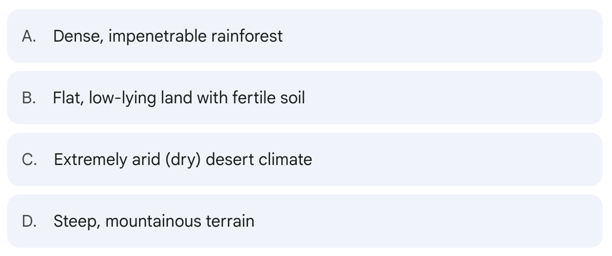This screenshot has width=612, height=256.
Task: Click 'Extremely arid (dry) desert climate' text
Action: pos(183,160)
